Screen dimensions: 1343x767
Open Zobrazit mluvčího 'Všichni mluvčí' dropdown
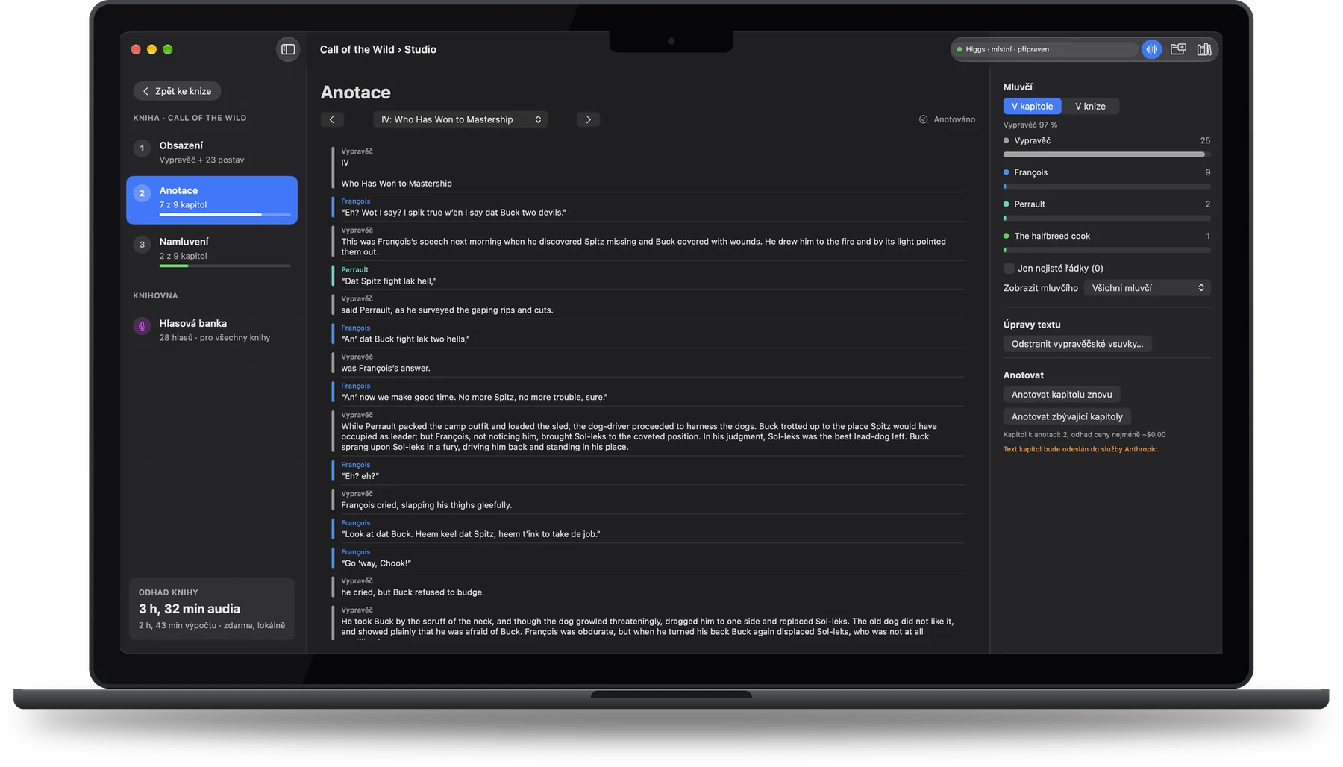pos(1147,288)
